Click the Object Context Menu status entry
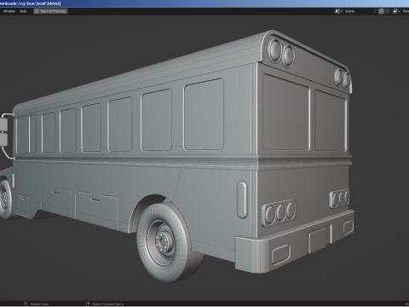The width and height of the screenshot is (409, 307). click(x=105, y=304)
